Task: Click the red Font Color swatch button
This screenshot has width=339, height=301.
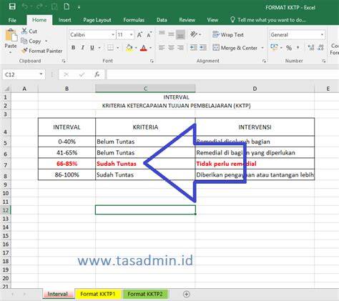Action: tap(144, 48)
